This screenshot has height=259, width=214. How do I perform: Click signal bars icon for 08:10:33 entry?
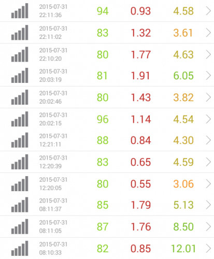[x=20, y=248]
